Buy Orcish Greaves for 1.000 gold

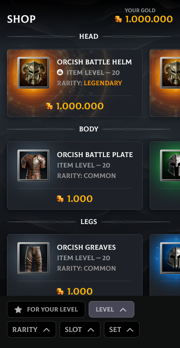74,291
